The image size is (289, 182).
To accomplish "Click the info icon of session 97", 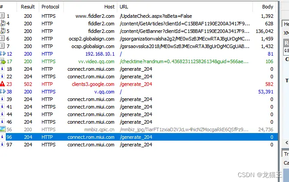I will pyautogui.click(x=2, y=144).
